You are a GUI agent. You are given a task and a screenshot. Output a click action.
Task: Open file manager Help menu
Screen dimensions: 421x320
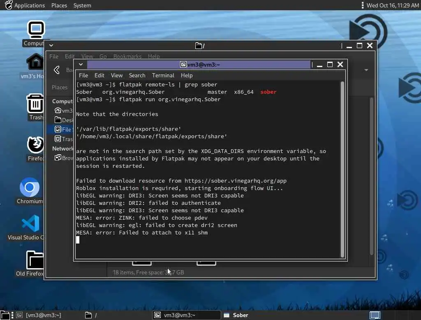(154, 56)
